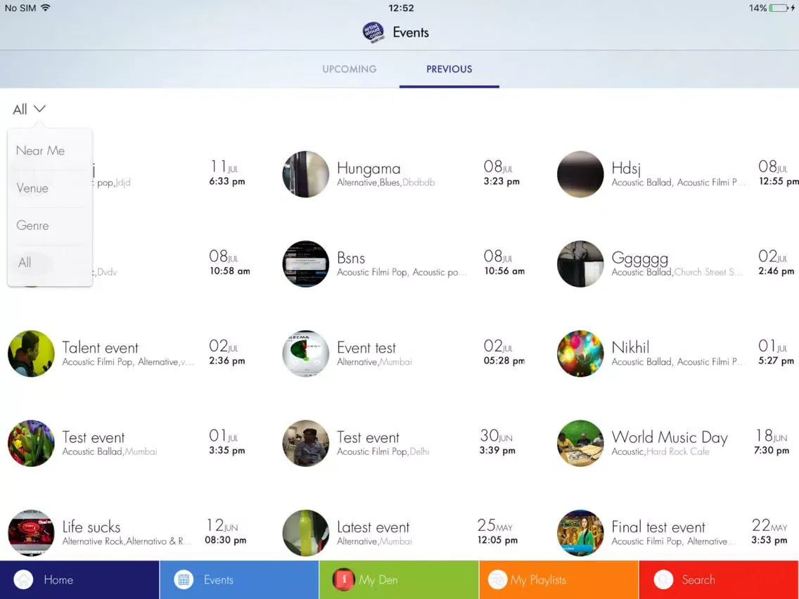This screenshot has height=599, width=799.
Task: Switch to the Upcoming tab
Action: tap(349, 69)
